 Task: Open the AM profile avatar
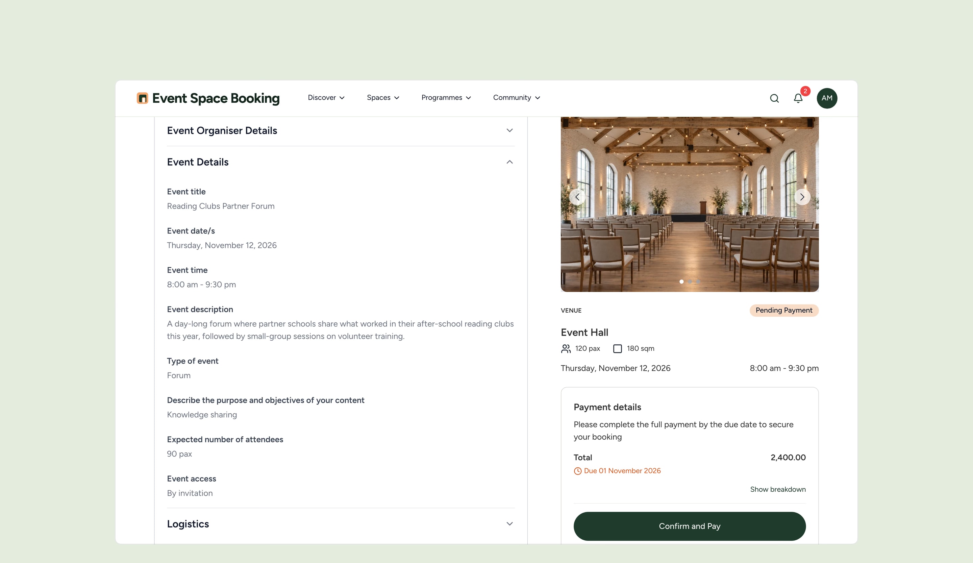point(827,98)
